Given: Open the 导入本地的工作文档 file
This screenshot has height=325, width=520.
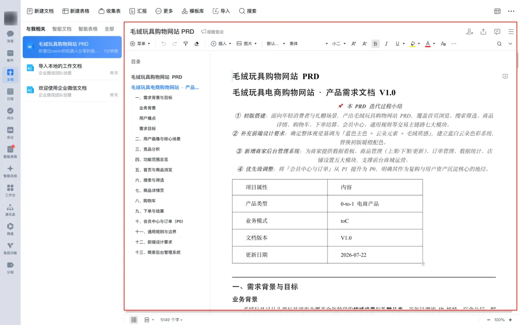Looking at the screenshot, I should 72,69.
